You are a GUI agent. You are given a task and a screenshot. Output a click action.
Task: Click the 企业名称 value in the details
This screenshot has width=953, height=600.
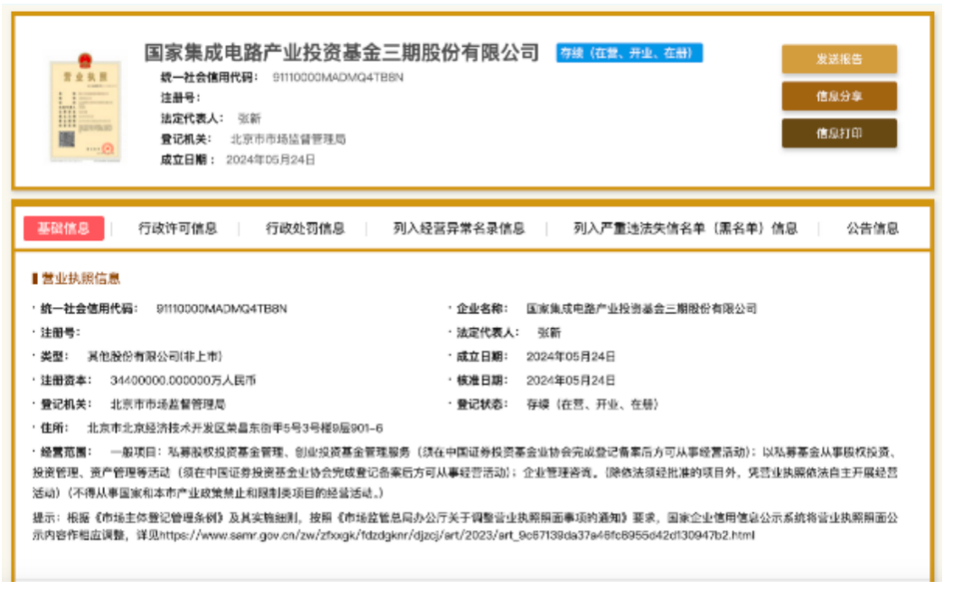[641, 308]
